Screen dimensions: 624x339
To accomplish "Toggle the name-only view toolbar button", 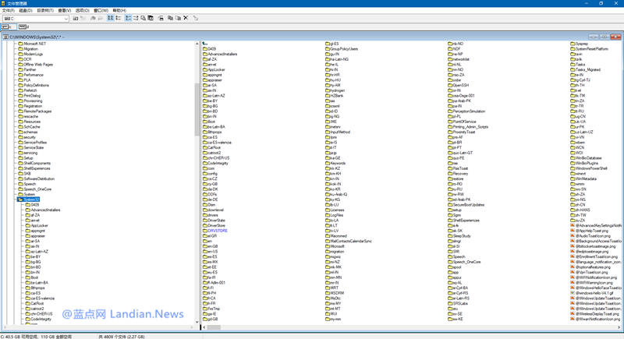I will (x=110, y=18).
